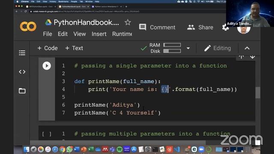Switch to the Python Lecture Attendance tab
The width and height of the screenshot is (274, 154).
pyautogui.click(x=107, y=7)
